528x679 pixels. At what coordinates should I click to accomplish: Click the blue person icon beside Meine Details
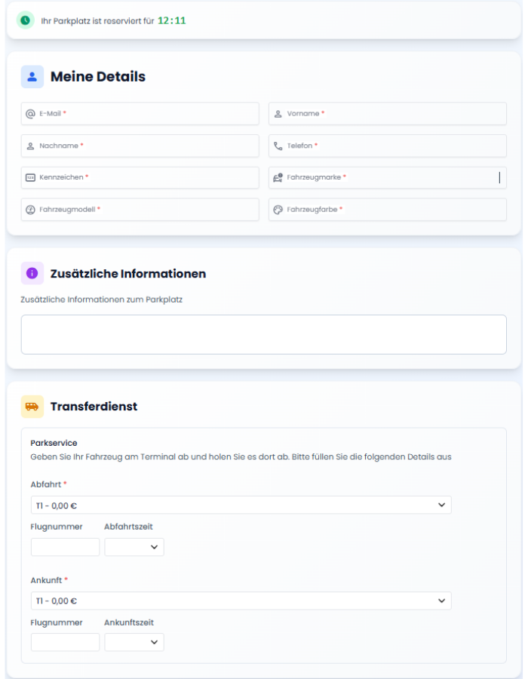[32, 76]
